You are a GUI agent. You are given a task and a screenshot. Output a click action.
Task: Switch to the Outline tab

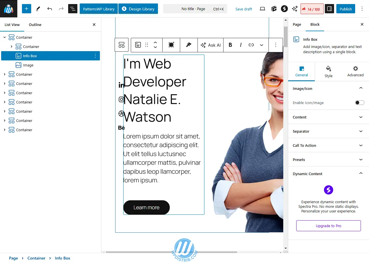(x=35, y=25)
